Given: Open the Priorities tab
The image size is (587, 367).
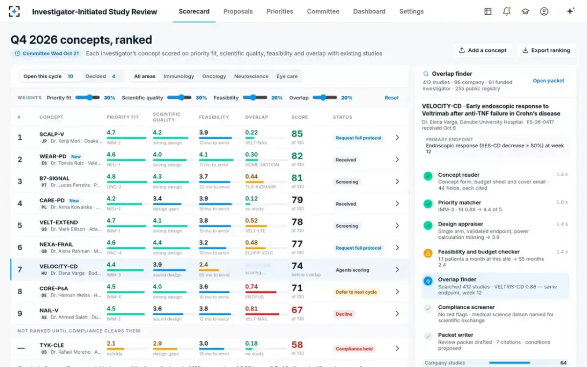Looking at the screenshot, I should coord(280,11).
